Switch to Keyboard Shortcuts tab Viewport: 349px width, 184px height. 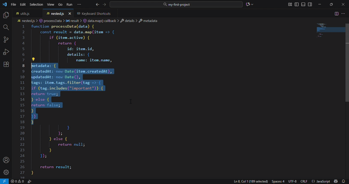pos(96,14)
